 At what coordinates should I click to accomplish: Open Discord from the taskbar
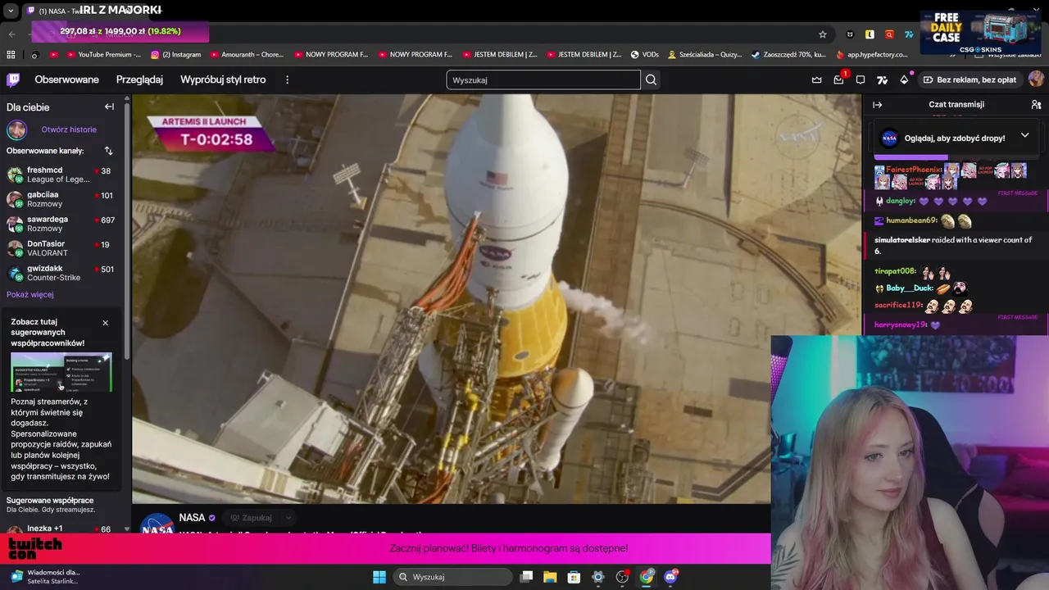tap(670, 577)
